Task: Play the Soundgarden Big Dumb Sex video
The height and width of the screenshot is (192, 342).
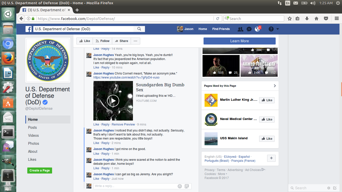Action: pyautogui.click(x=113, y=101)
